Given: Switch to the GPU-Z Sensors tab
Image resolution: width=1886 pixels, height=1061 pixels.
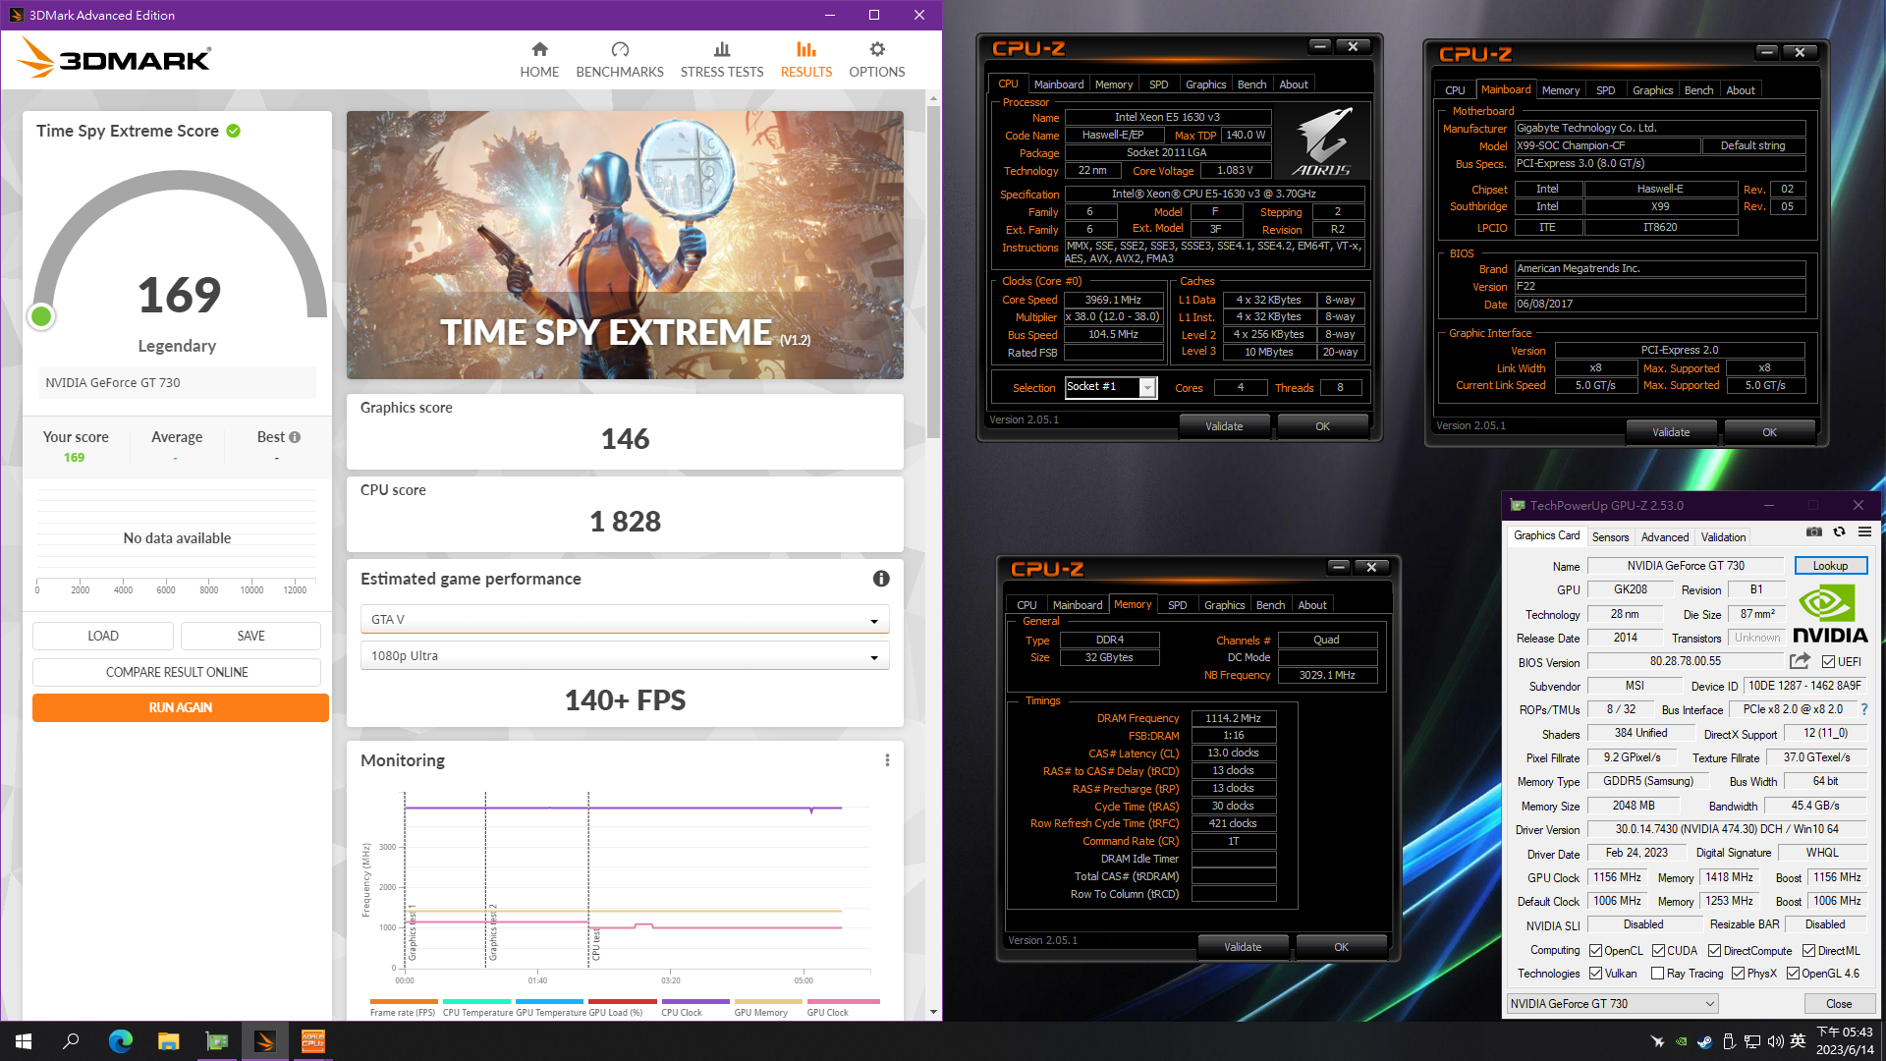Looking at the screenshot, I should 1610,537.
